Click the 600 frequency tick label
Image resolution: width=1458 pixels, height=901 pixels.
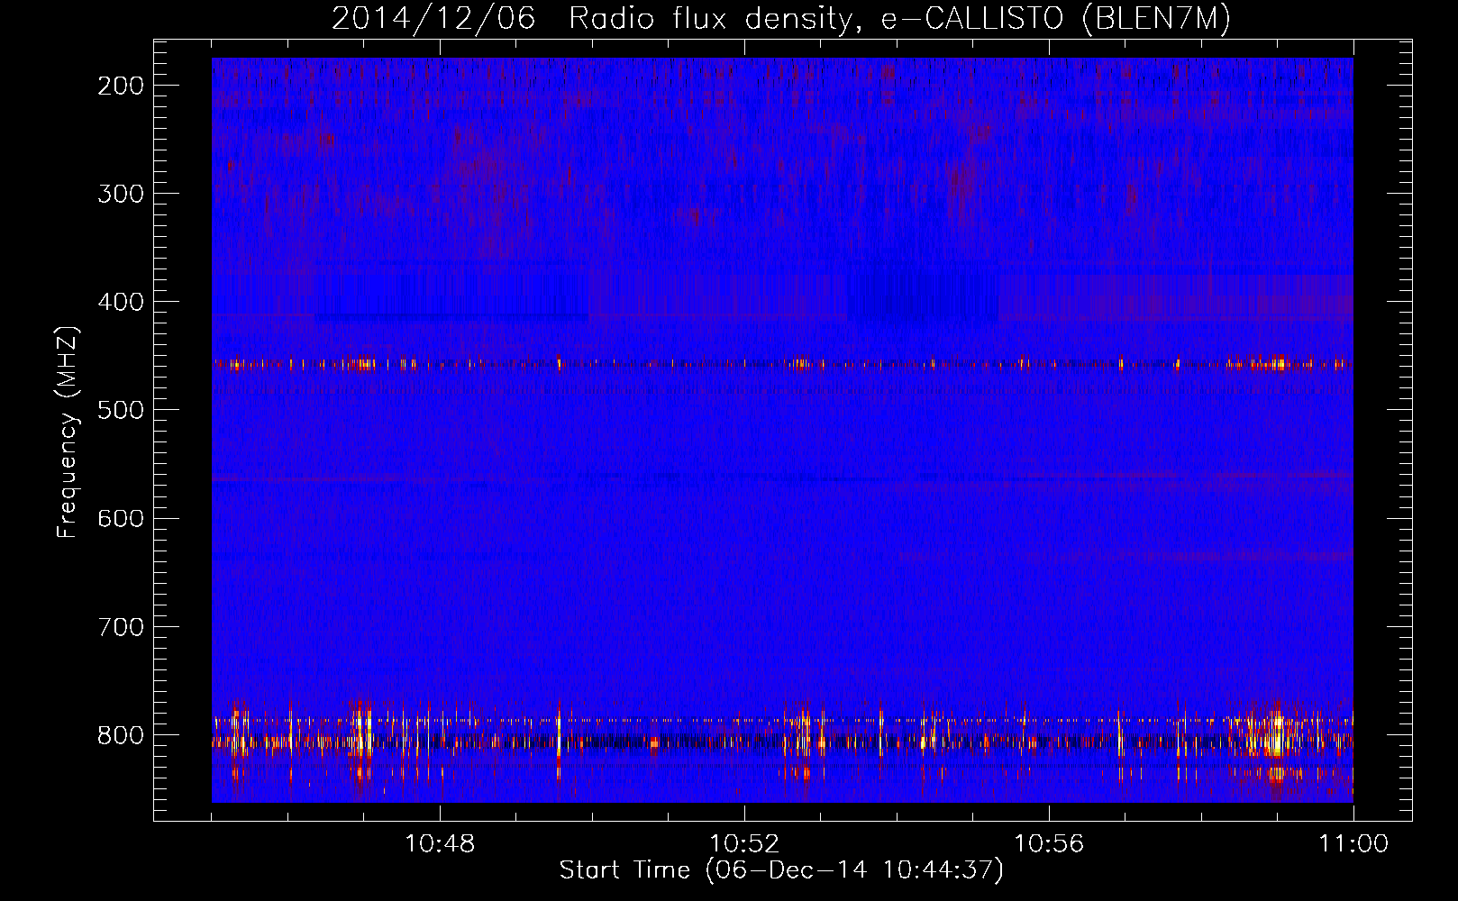[x=120, y=518]
